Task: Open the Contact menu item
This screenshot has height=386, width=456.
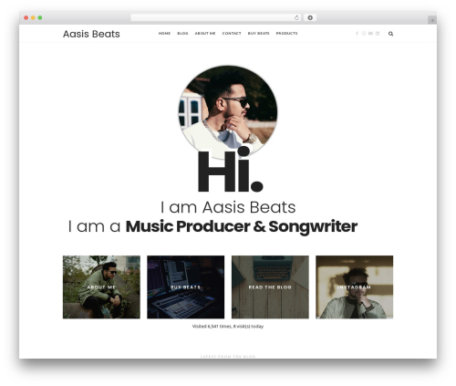Action: tap(232, 34)
